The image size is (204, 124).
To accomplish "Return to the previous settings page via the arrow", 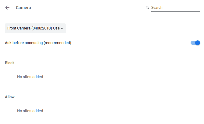I will pyautogui.click(x=7, y=8).
